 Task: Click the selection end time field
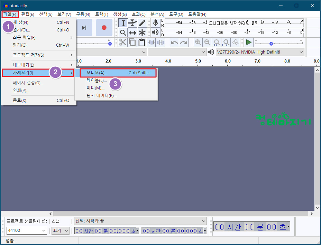[x=174, y=231]
